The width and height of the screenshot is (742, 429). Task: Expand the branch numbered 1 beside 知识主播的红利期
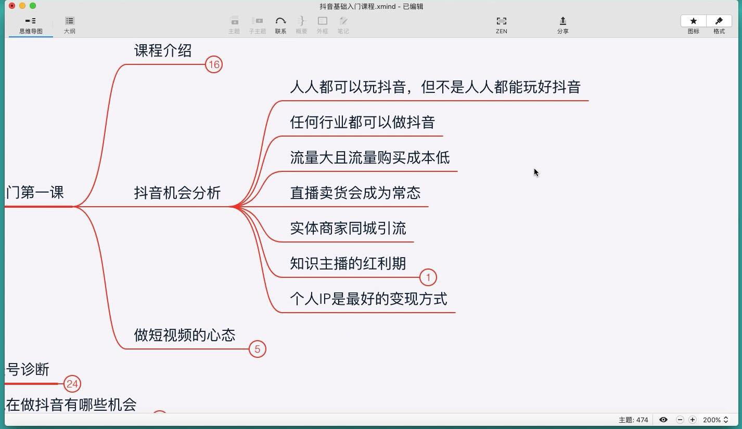pos(428,277)
